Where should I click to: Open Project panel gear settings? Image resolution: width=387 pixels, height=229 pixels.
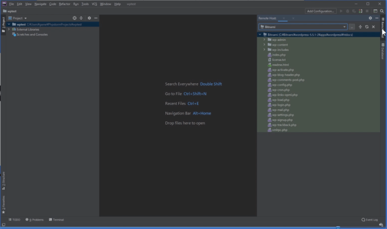point(90,18)
